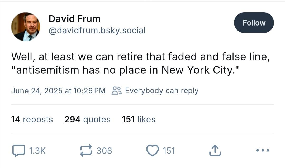Image resolution: width=285 pixels, height=168 pixels.
Task: View the 14 reposts list
Action: click(32, 119)
